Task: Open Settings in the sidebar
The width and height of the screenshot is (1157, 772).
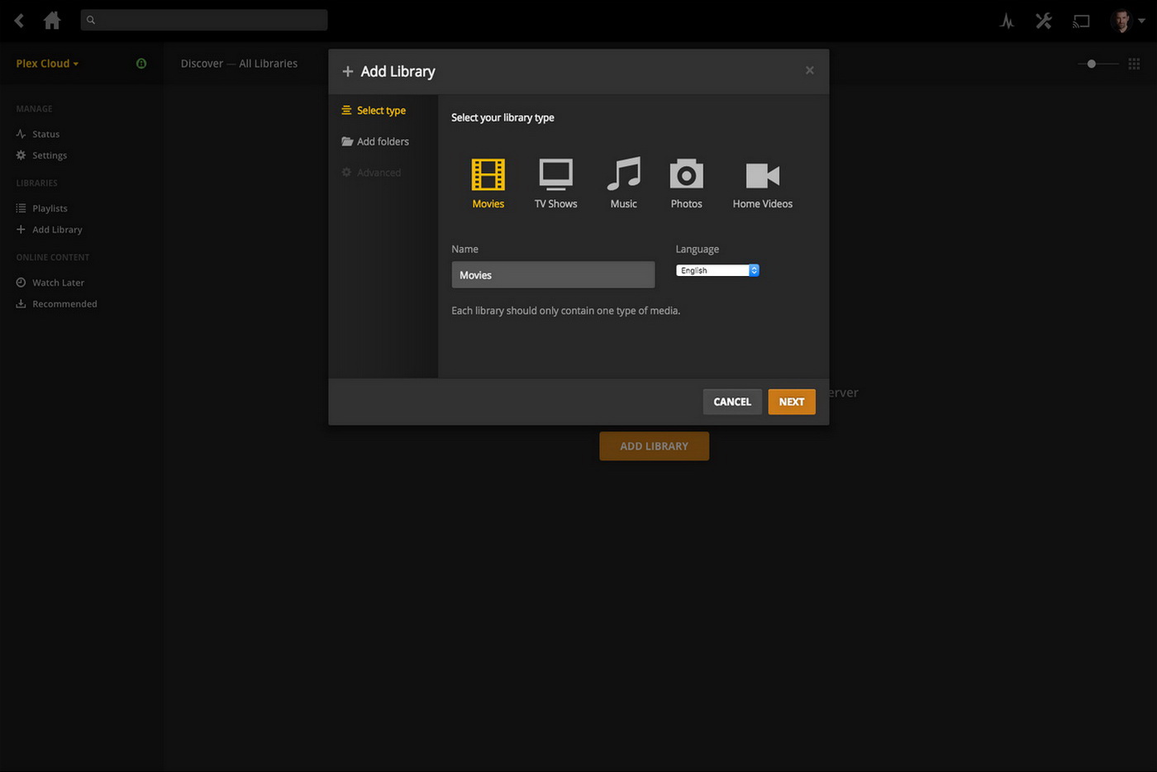Action: tap(41, 155)
